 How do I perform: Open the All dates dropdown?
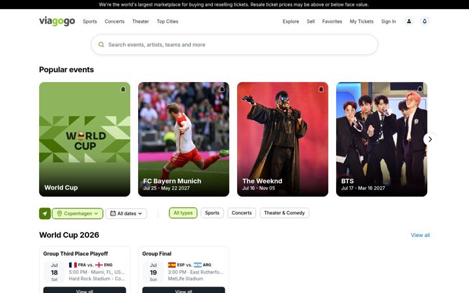coord(126,214)
